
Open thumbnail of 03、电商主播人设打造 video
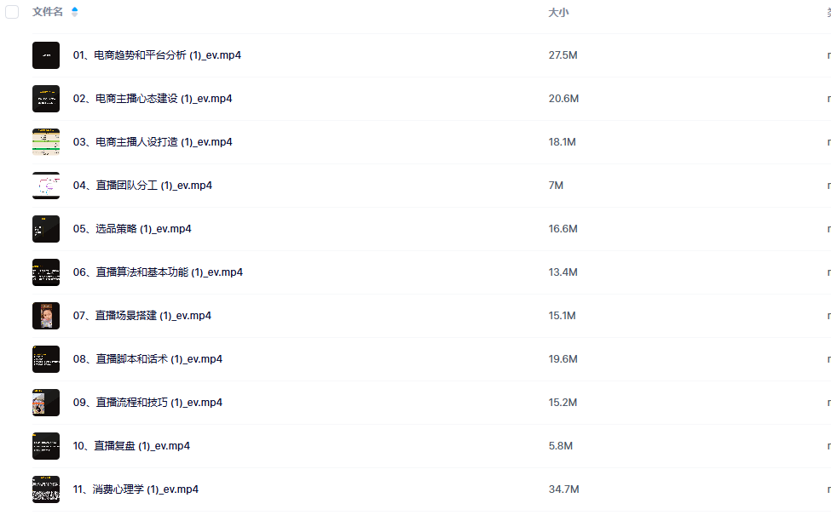(46, 142)
